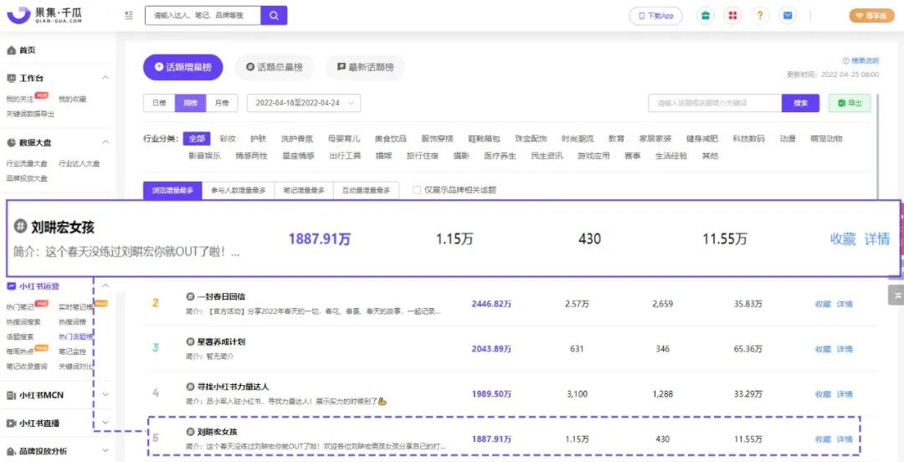904x462 pixels.
Task: Open 我的关注 in sidebar
Action: (x=19, y=100)
